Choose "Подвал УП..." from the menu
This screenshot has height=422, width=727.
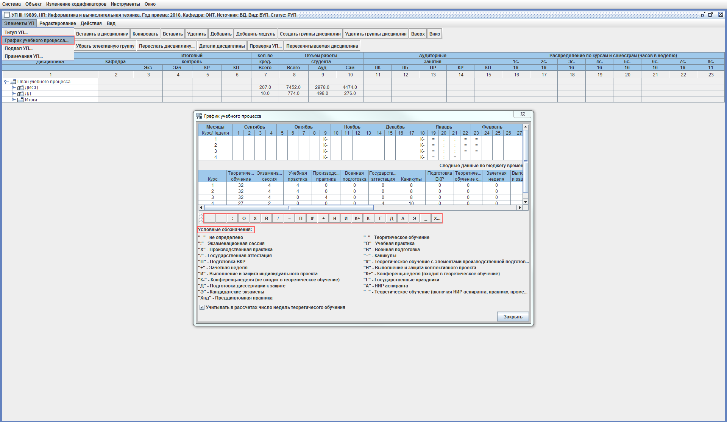point(38,48)
